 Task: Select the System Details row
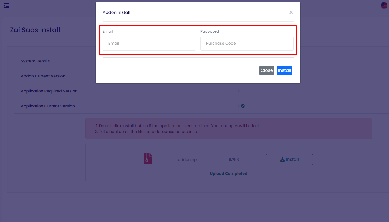35,61
